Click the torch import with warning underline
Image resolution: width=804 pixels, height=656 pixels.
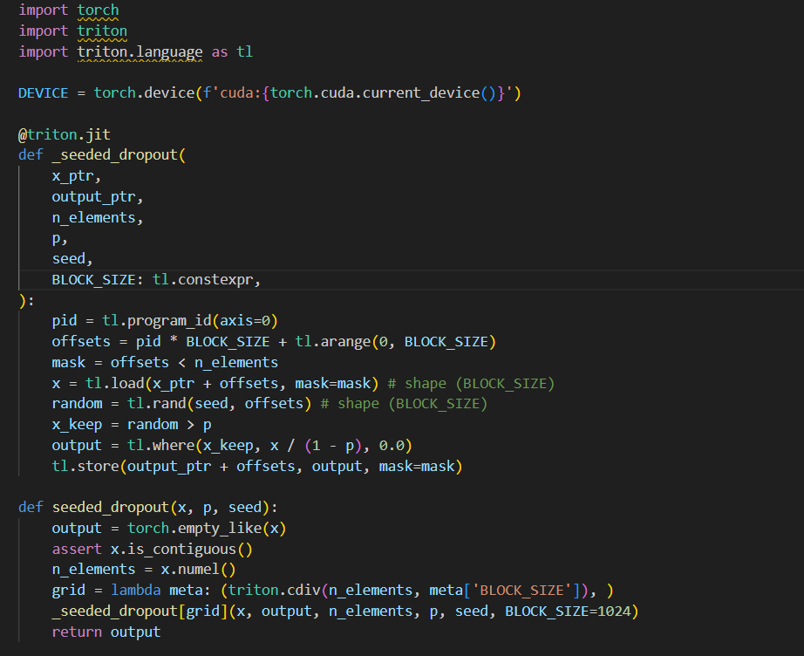[97, 10]
